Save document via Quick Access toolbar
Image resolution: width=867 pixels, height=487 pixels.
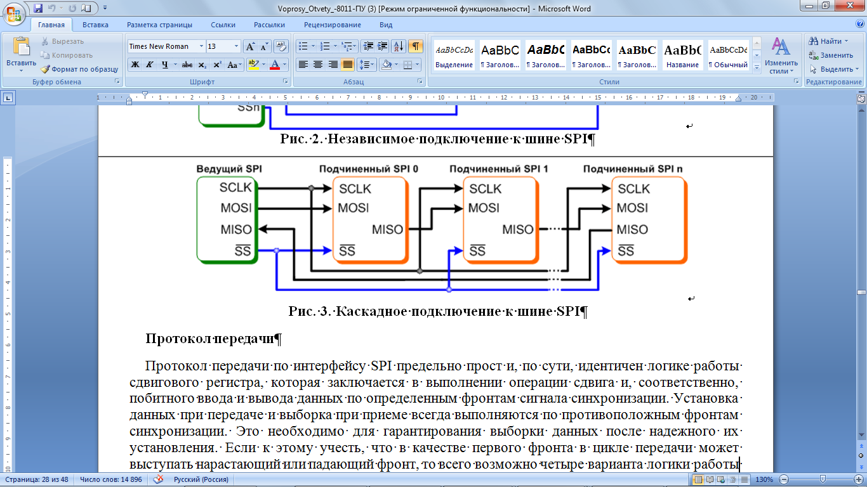[x=38, y=8]
